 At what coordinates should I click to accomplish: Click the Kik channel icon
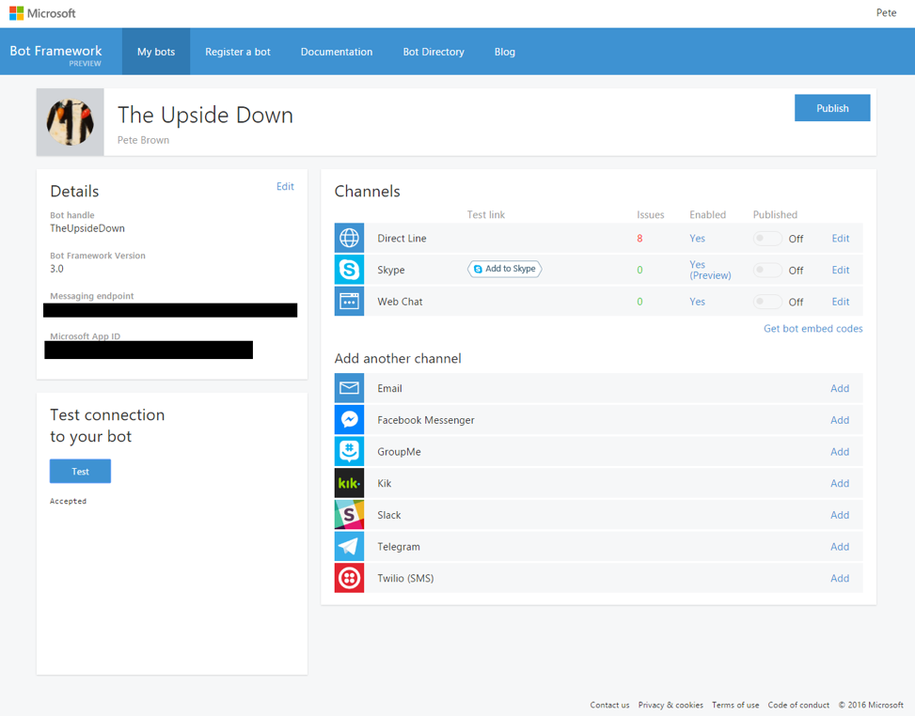349,483
